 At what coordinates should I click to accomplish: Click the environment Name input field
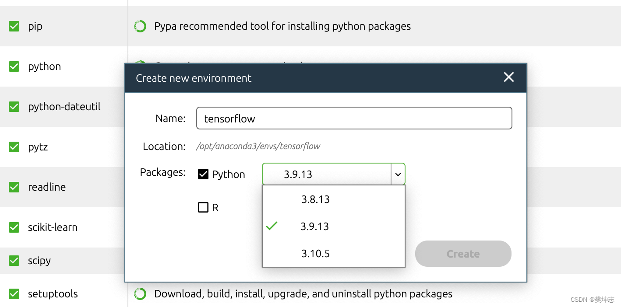click(354, 118)
